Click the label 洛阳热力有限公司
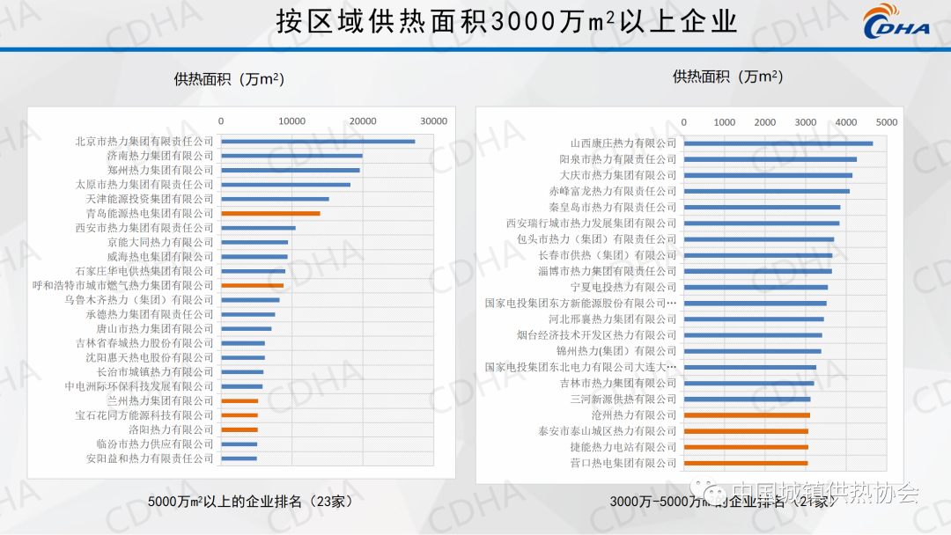 [171, 429]
